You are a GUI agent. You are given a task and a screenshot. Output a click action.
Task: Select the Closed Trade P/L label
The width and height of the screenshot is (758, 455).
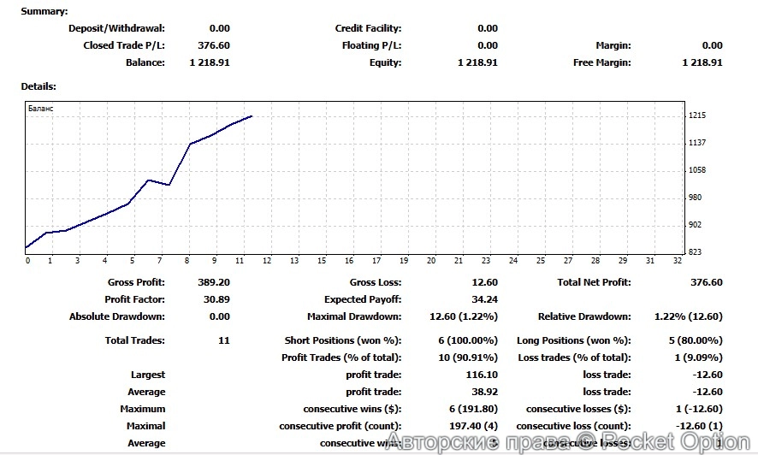(124, 45)
